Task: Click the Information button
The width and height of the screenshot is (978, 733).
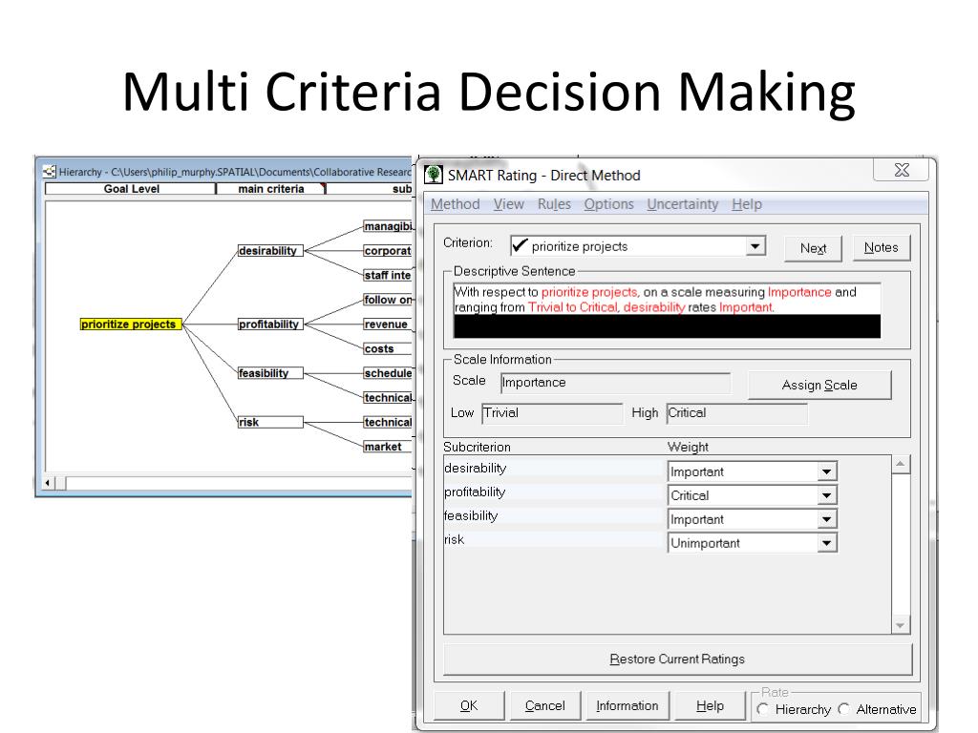Action: coord(627,705)
